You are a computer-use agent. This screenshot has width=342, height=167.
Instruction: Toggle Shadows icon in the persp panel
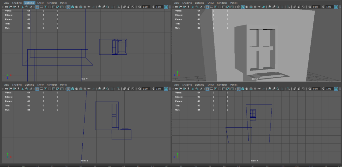263,7
